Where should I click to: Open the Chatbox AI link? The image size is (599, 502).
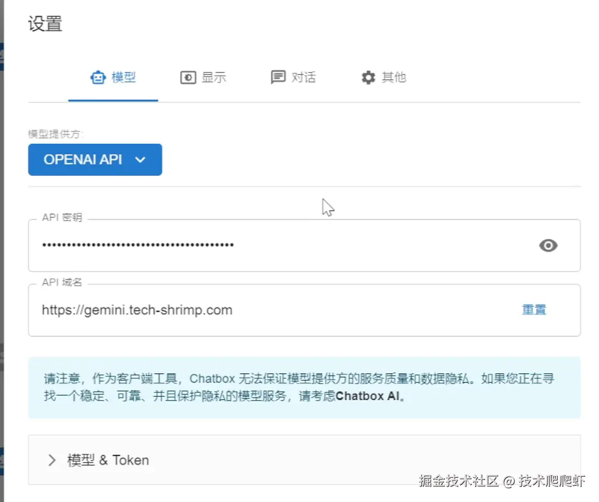coord(367,396)
